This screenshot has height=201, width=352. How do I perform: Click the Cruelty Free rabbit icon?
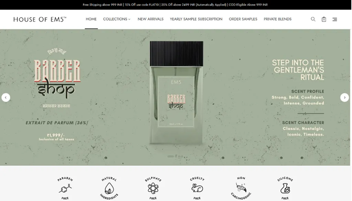pyautogui.click(x=197, y=188)
